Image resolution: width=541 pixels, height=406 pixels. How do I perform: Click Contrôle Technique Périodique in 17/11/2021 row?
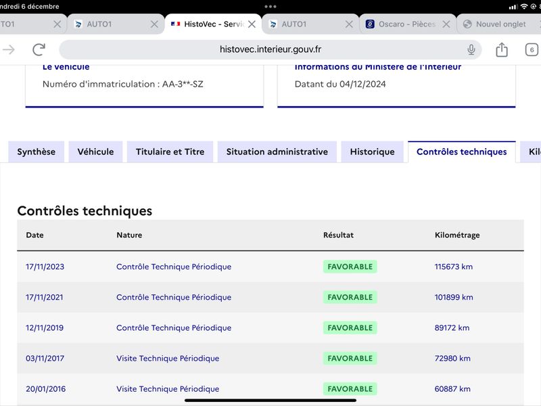click(174, 297)
